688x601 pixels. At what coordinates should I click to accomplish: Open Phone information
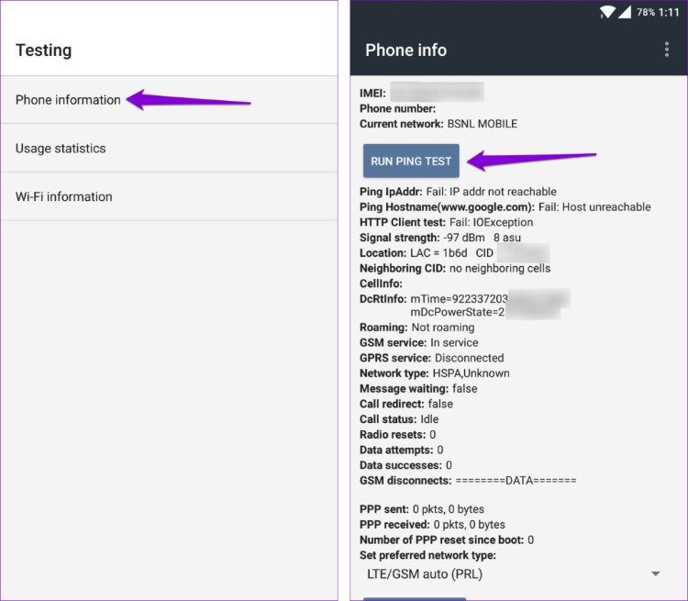point(68,100)
